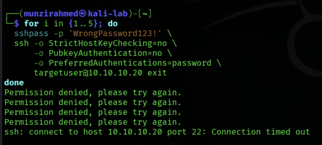Click the 'do' keyword on the first line
The image size is (322, 145).
(x=113, y=24)
